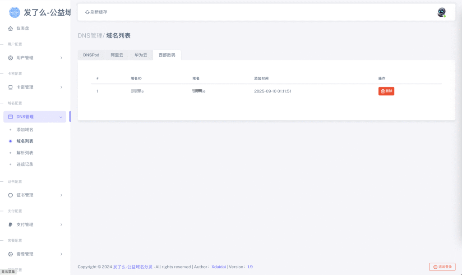
Task: Open the Xdaidai author link
Action: pyautogui.click(x=219, y=267)
